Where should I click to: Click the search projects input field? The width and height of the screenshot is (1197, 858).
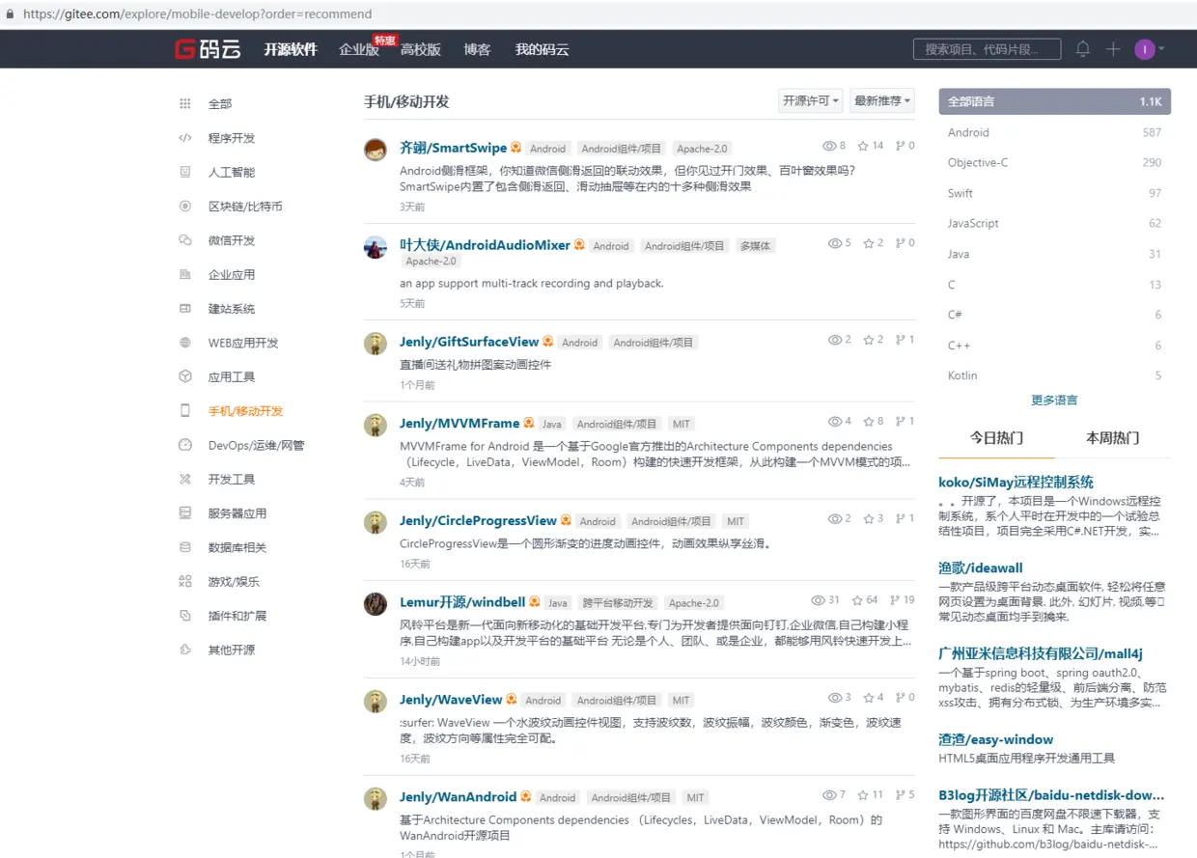pyautogui.click(x=987, y=48)
